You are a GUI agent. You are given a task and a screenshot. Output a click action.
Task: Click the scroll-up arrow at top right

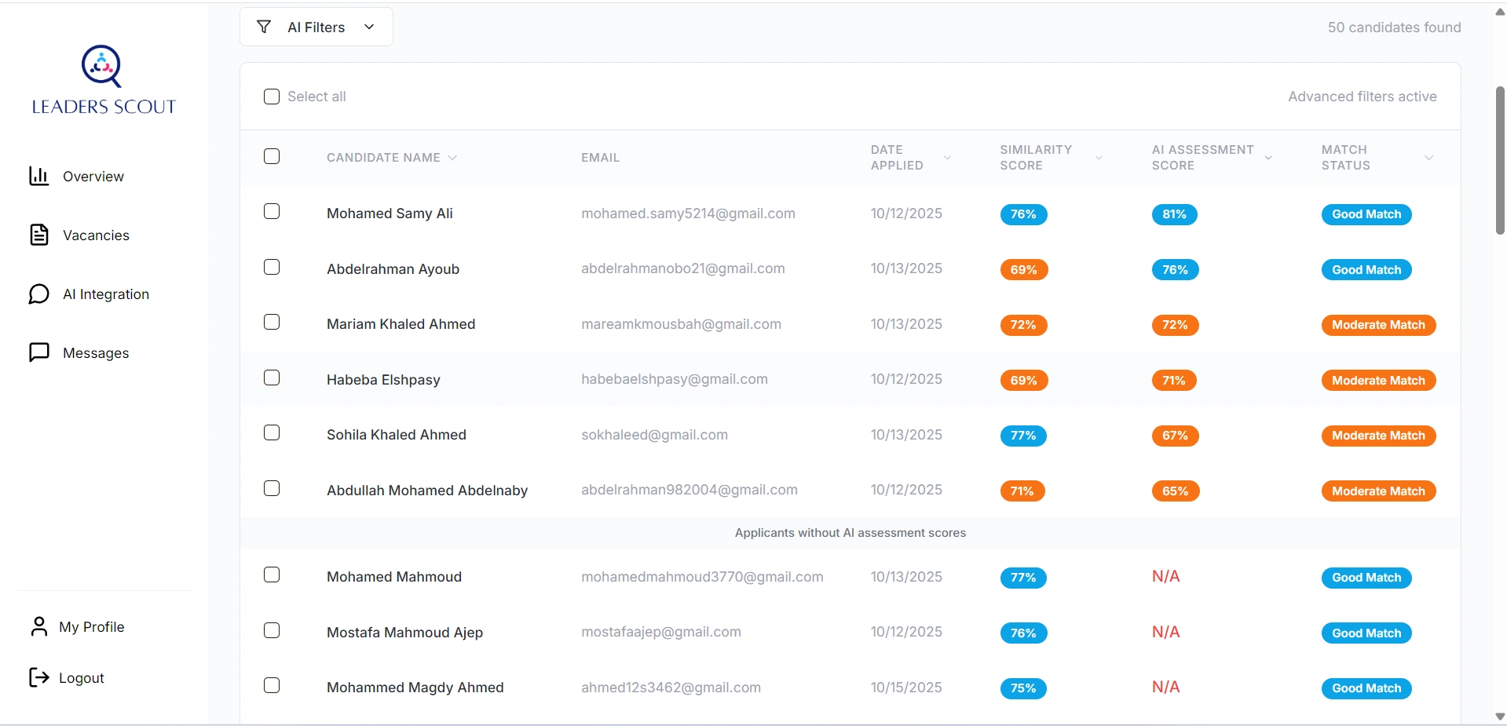(x=1498, y=12)
